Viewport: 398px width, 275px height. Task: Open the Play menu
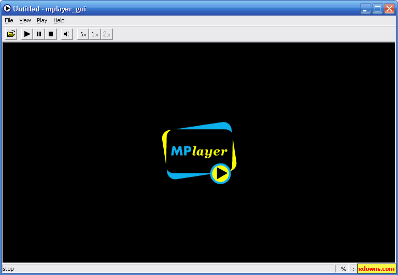click(x=42, y=20)
